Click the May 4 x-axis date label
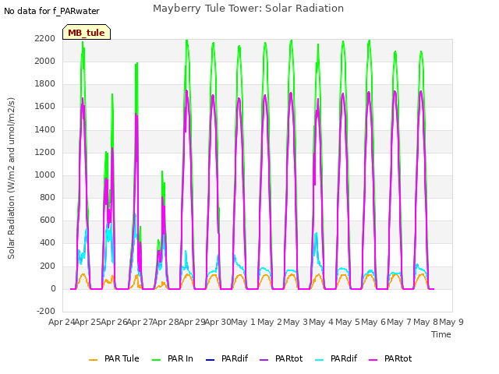The width and height of the screenshot is (499, 374). [321, 322]
